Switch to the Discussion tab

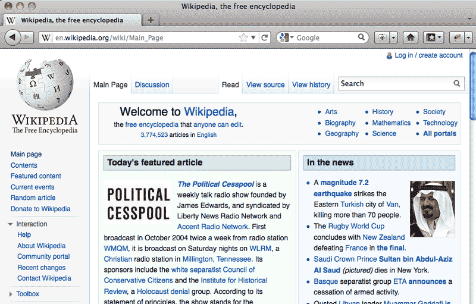point(152,85)
